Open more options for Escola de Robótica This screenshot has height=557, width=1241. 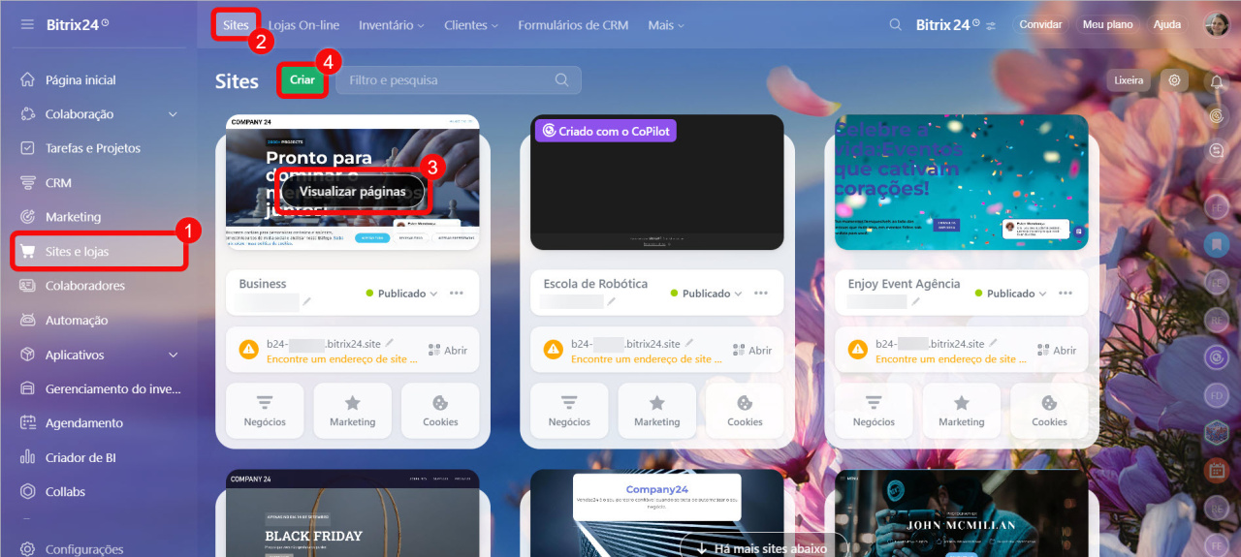point(761,294)
